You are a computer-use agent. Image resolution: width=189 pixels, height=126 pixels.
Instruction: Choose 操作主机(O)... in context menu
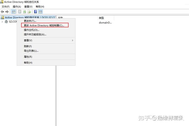(x=46, y=30)
